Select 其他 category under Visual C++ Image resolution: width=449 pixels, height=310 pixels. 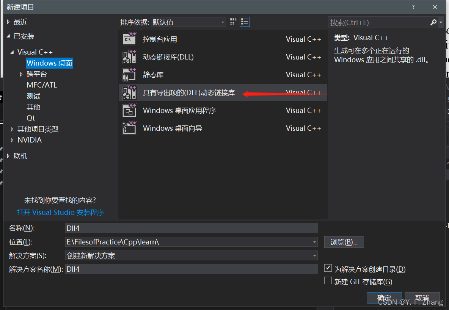tap(33, 107)
